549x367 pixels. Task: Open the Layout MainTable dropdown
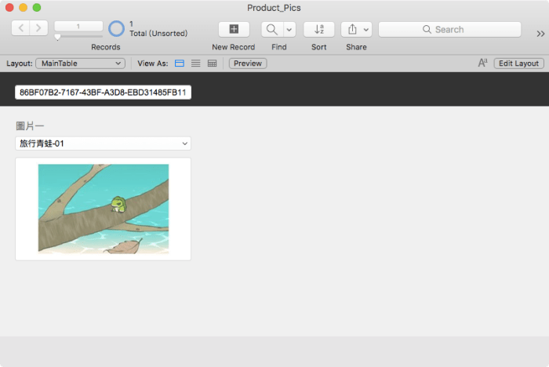[80, 63]
